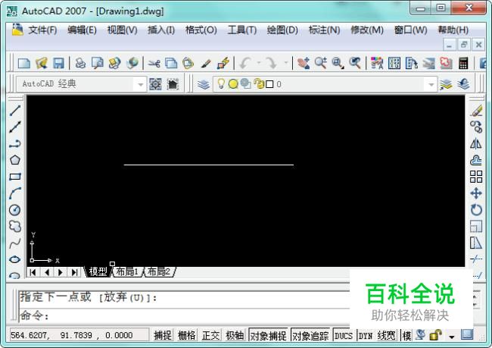The width and height of the screenshot is (492, 348).
Task: Toggle DUCS dynamic UCS
Action: click(x=344, y=335)
